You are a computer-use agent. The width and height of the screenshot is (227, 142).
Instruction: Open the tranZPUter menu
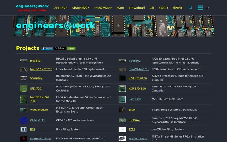pyautogui.click(x=103, y=8)
